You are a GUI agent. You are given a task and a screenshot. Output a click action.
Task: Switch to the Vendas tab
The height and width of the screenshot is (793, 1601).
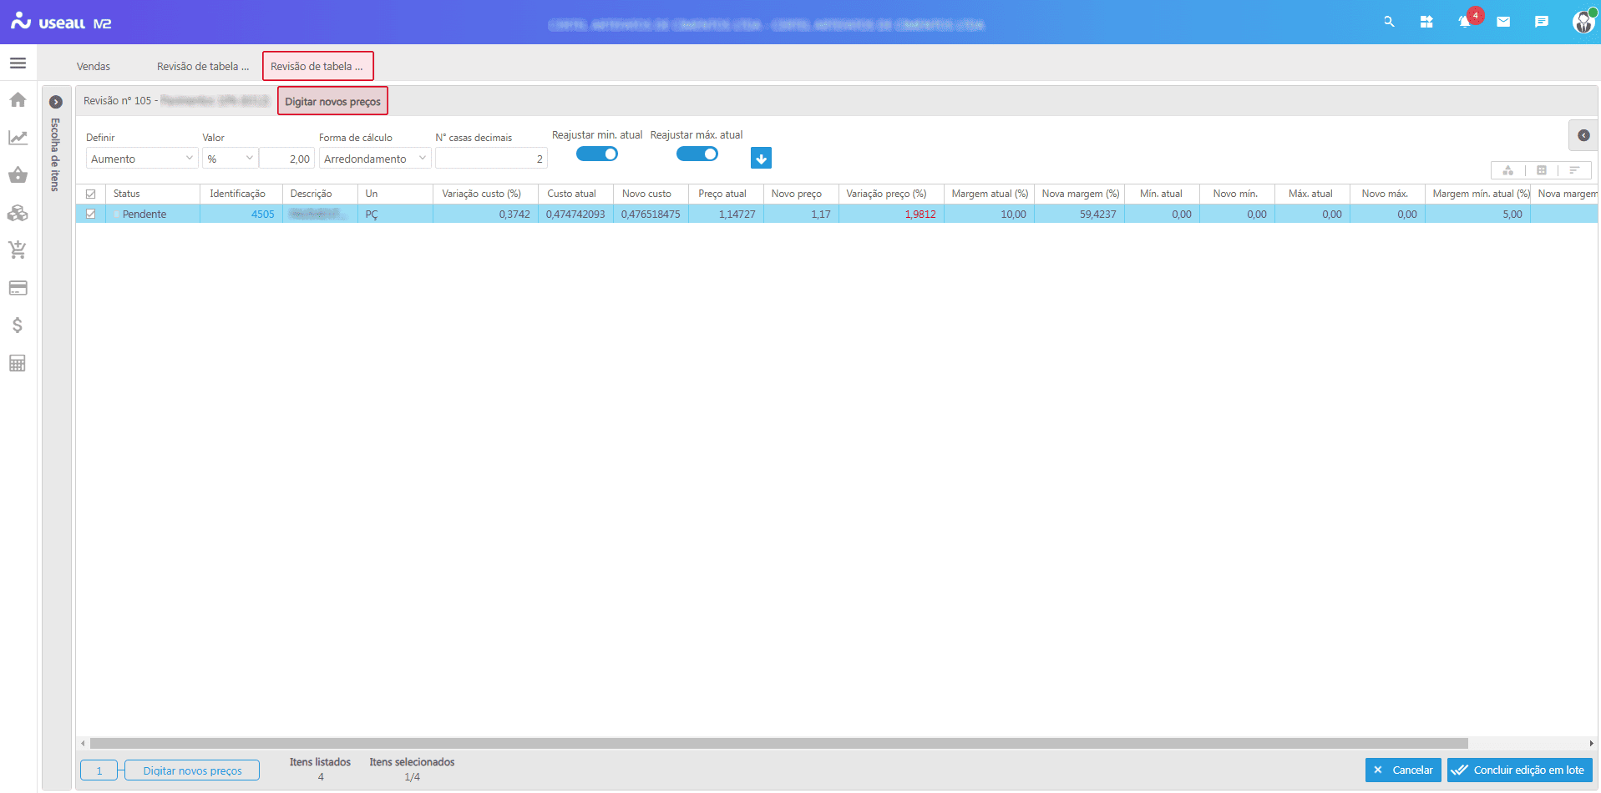(94, 67)
